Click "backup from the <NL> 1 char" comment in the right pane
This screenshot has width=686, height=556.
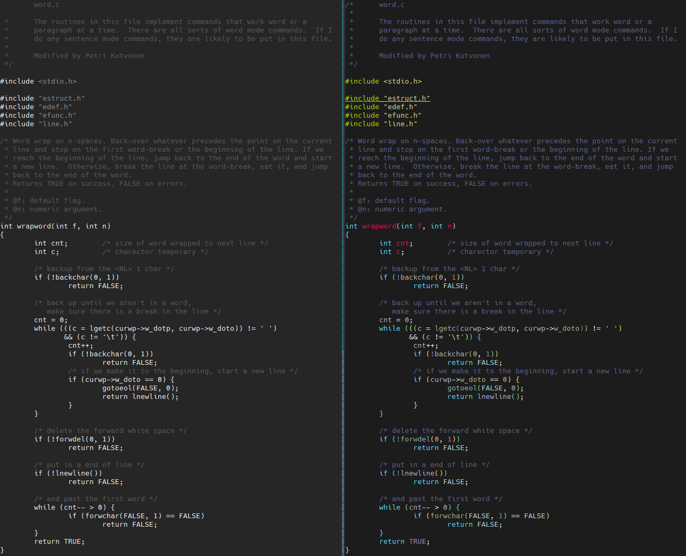click(x=450, y=269)
